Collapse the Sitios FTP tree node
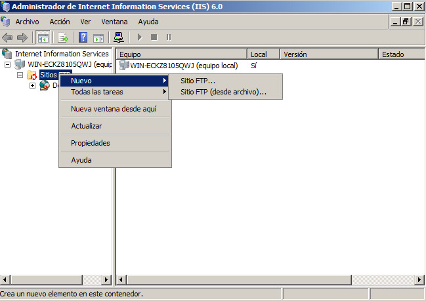The image size is (426, 301). click(x=20, y=75)
